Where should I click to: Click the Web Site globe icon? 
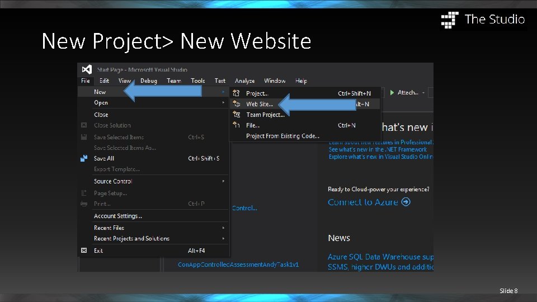[236, 104]
